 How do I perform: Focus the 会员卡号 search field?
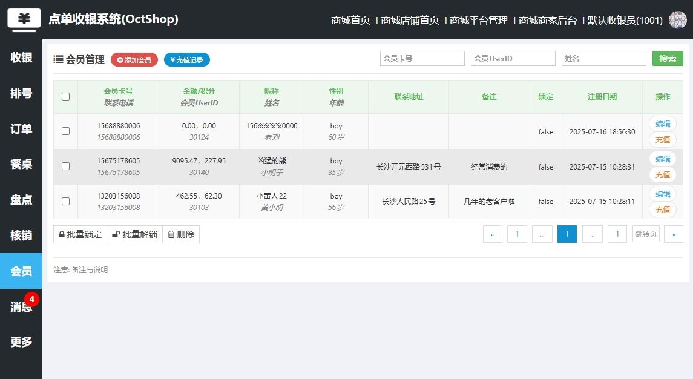click(x=422, y=58)
